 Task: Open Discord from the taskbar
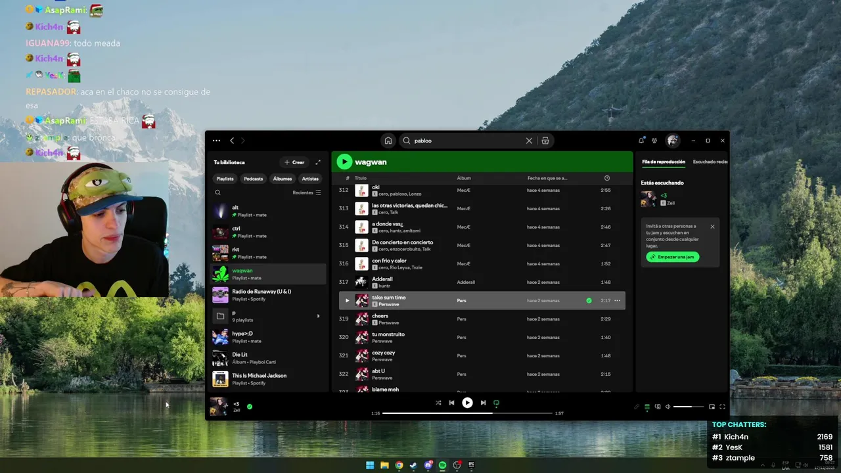tap(428, 465)
